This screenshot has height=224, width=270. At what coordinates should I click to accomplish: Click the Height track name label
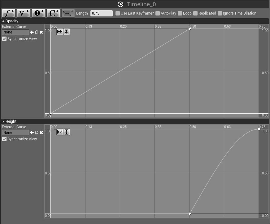click(x=11, y=121)
